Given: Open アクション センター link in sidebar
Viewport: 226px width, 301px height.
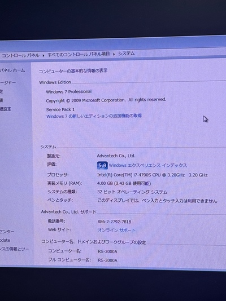Looking at the screenshot, I should pyautogui.click(x=7, y=232).
